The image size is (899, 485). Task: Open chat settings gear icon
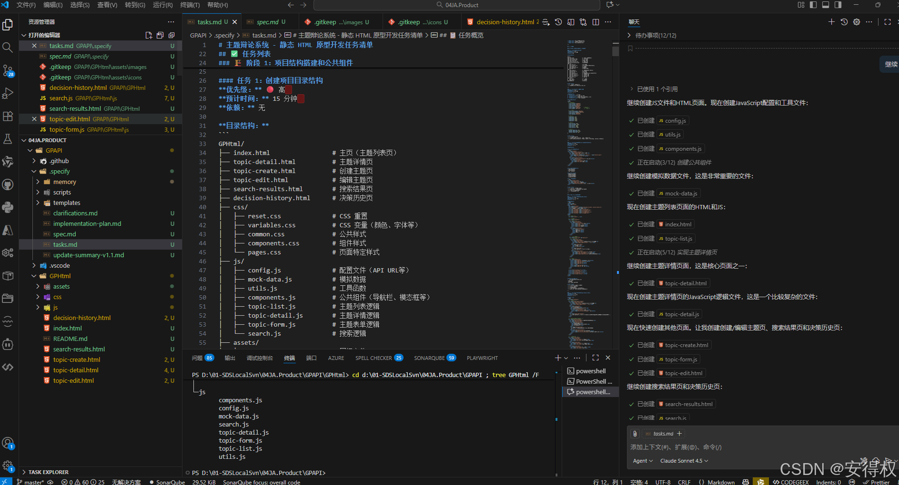pyautogui.click(x=857, y=22)
